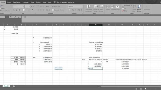The image size is (161, 90).
Task: Click Accounting Number Format icon
Action: [69, 10]
